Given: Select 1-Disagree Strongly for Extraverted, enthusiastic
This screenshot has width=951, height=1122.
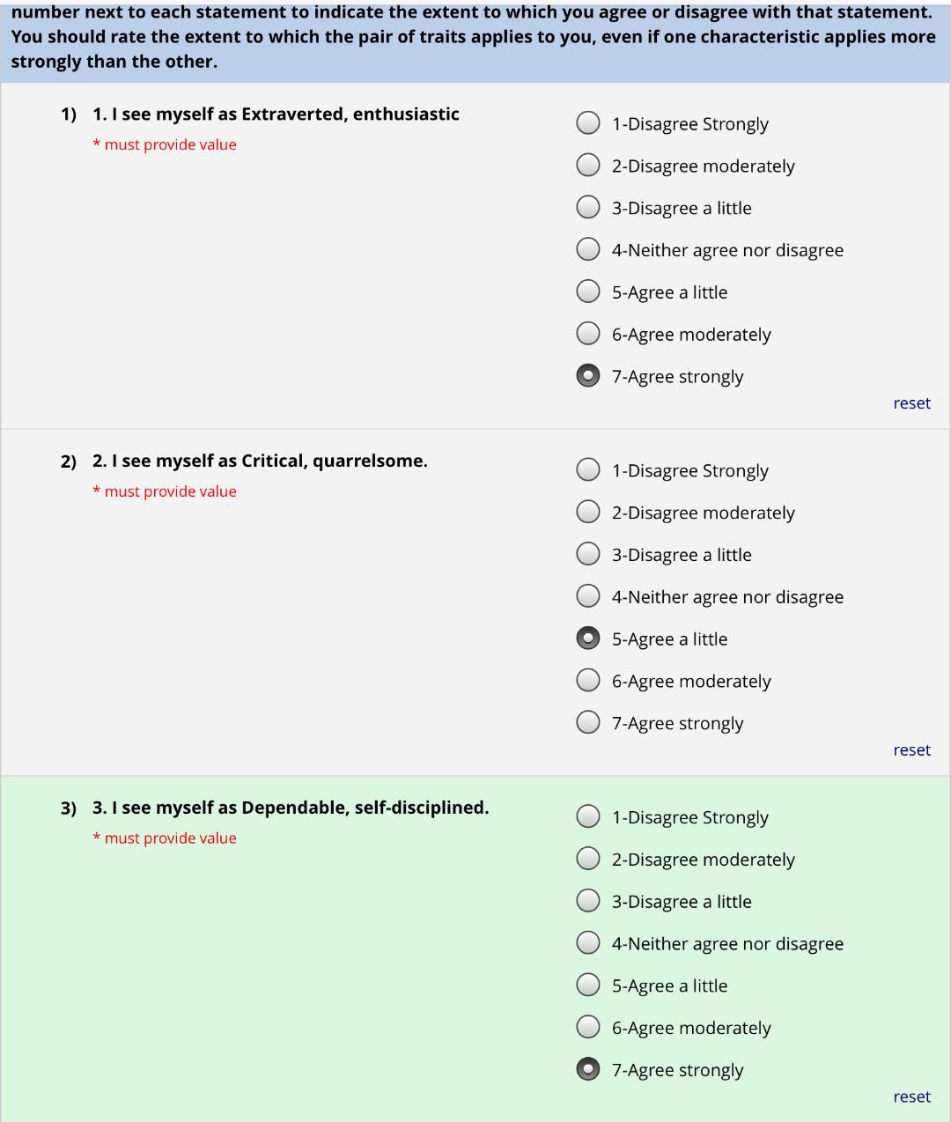Looking at the screenshot, I should pos(588,123).
